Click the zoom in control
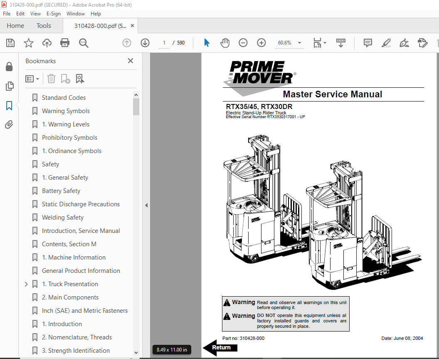The image size is (439, 359). pos(261,42)
